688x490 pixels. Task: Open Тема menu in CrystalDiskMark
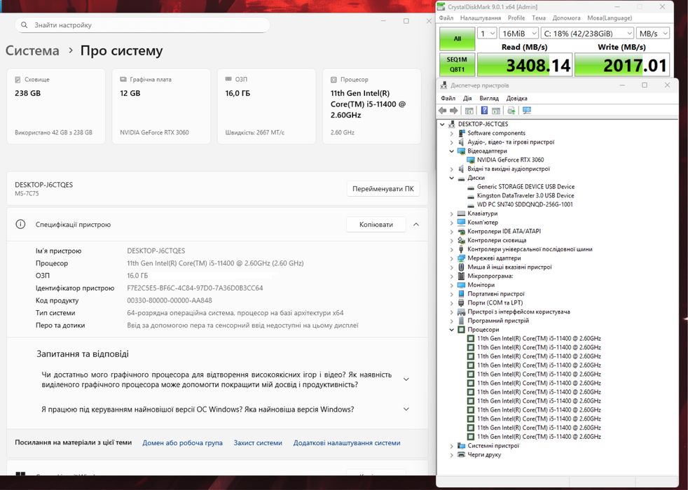tap(539, 18)
